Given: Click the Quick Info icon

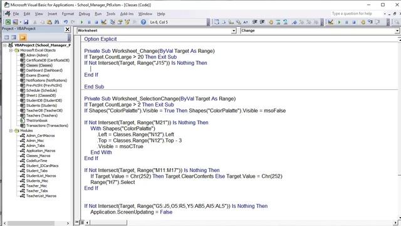Looking at the screenshot, I should click(231, 23).
